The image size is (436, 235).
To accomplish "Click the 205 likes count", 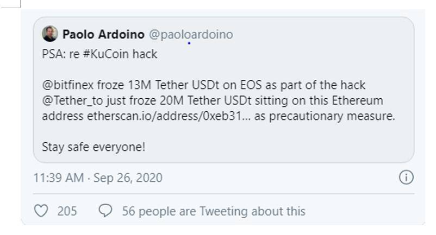I will point(67,211).
